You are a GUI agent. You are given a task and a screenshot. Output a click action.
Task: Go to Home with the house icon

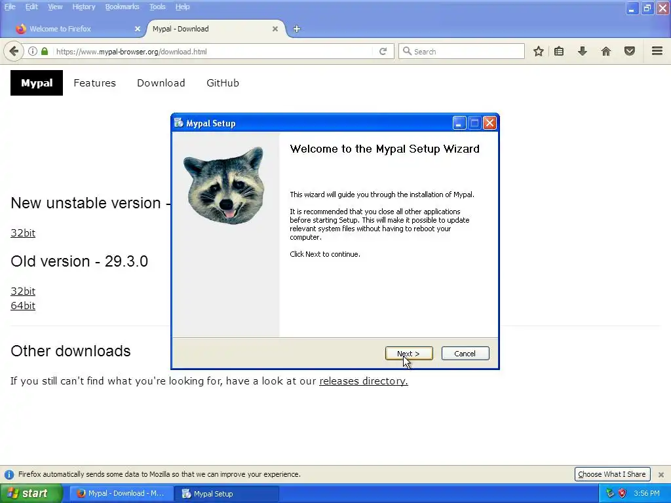tap(606, 51)
